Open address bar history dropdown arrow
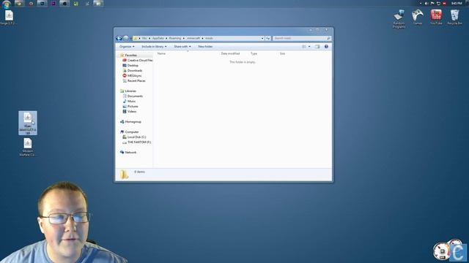 [x=262, y=38]
